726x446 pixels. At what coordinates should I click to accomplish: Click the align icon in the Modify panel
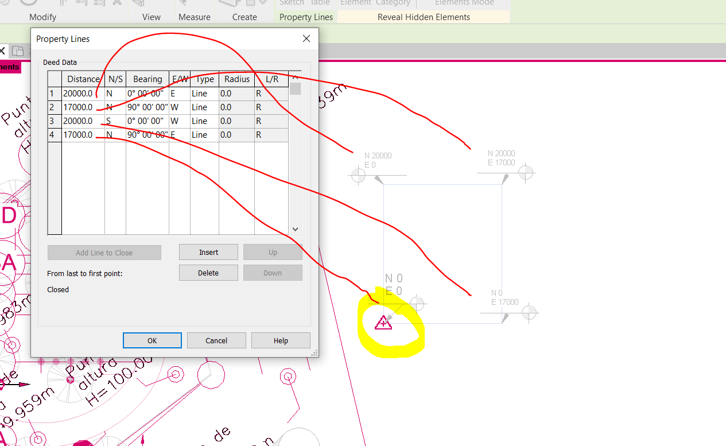point(63,3)
